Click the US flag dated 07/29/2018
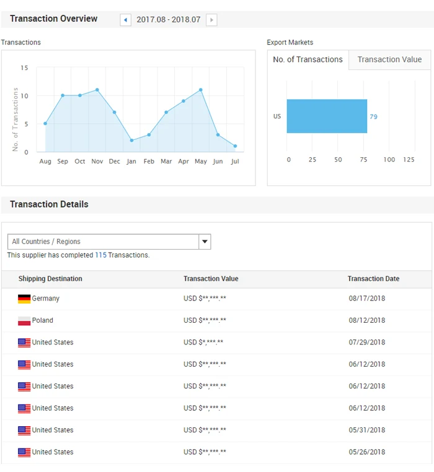Screen dimensions: 434x472 pos(24,343)
